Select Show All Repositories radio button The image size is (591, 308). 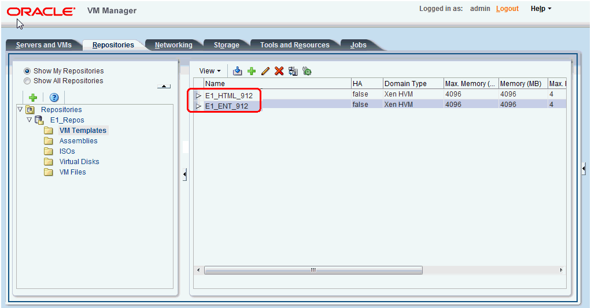[27, 81]
